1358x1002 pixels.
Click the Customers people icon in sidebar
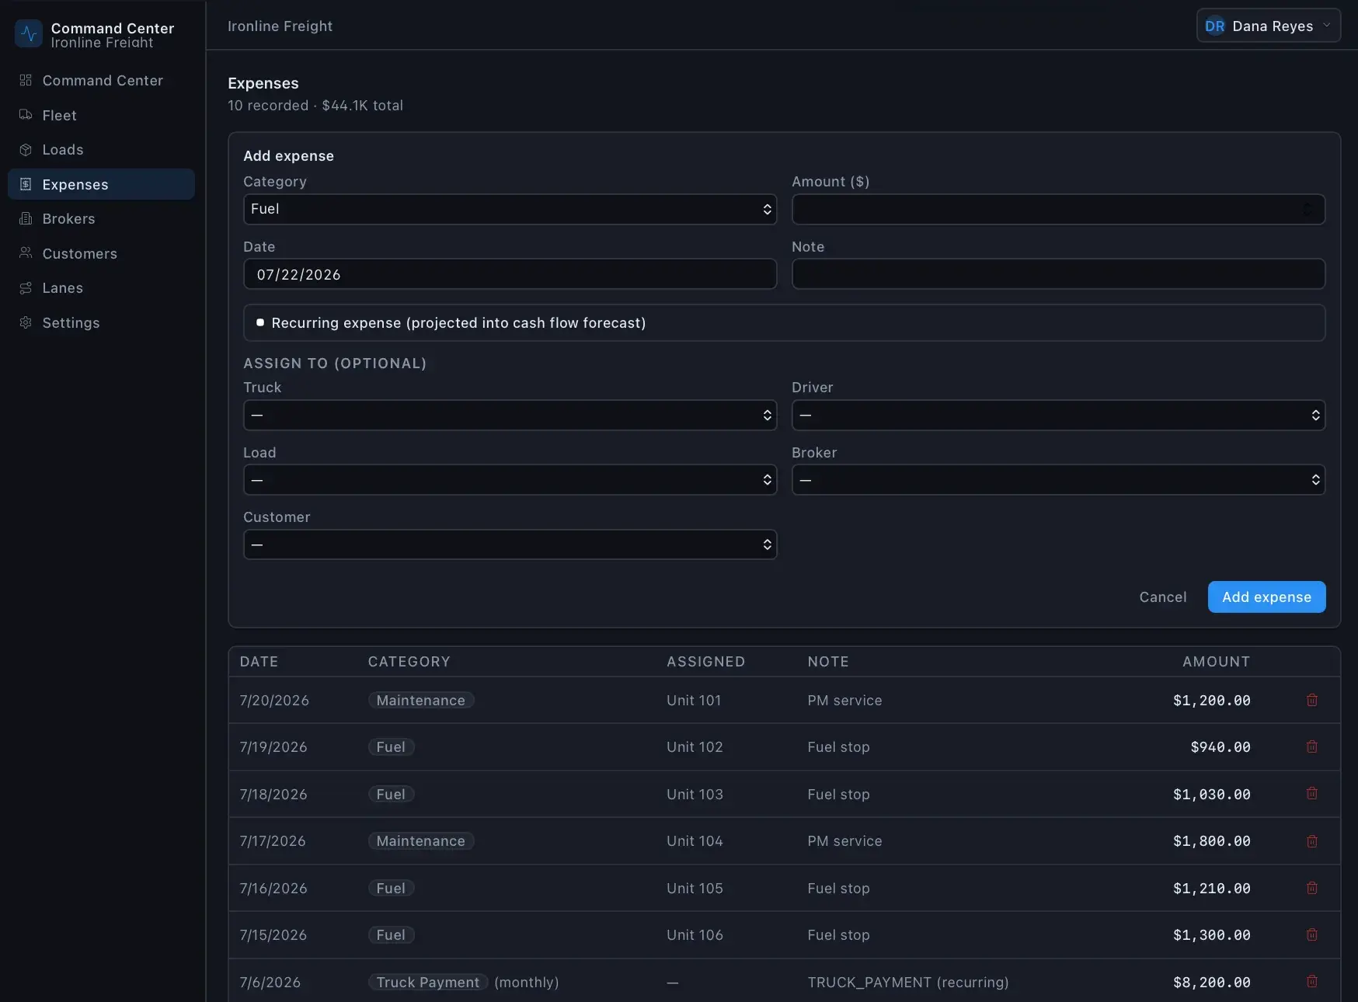pos(26,253)
